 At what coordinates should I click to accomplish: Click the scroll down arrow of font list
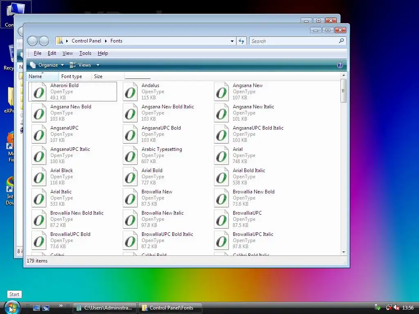(344, 252)
